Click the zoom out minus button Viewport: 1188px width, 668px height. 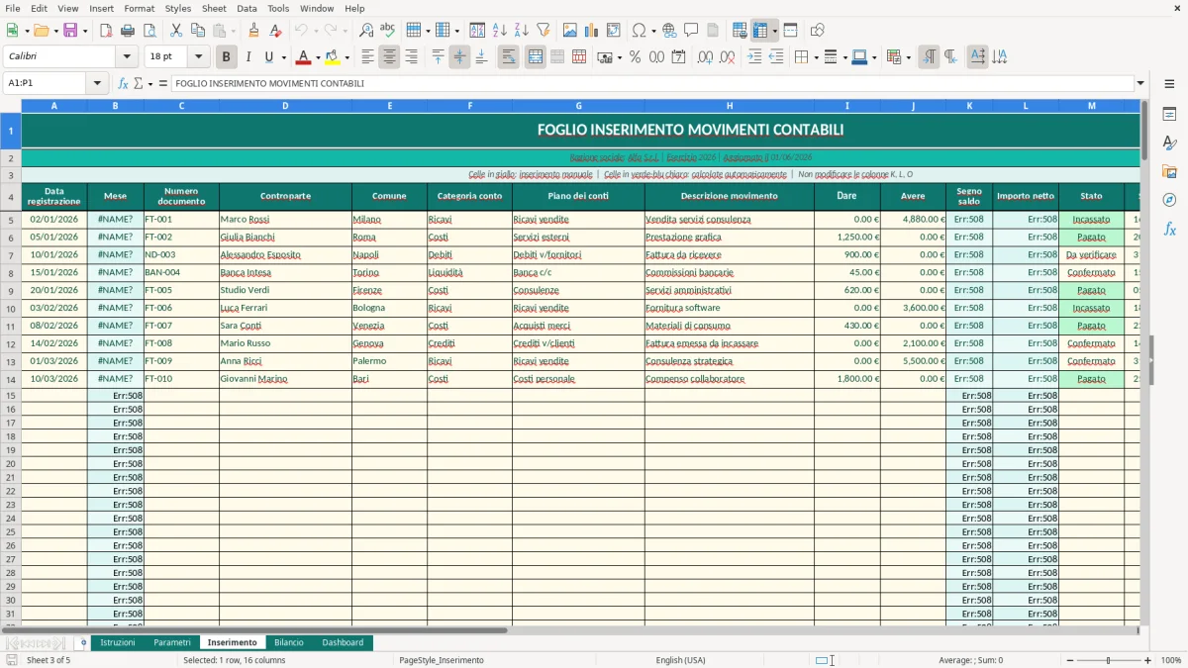pyautogui.click(x=1068, y=660)
